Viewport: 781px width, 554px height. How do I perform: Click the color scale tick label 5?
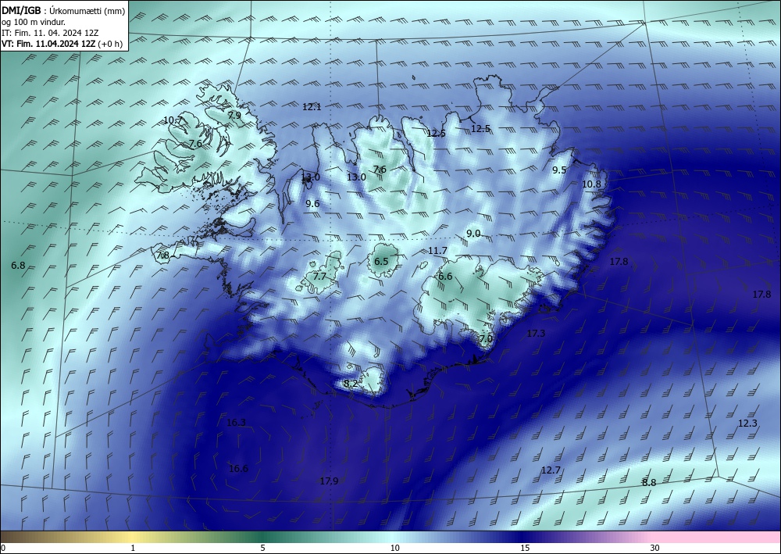pyautogui.click(x=262, y=549)
